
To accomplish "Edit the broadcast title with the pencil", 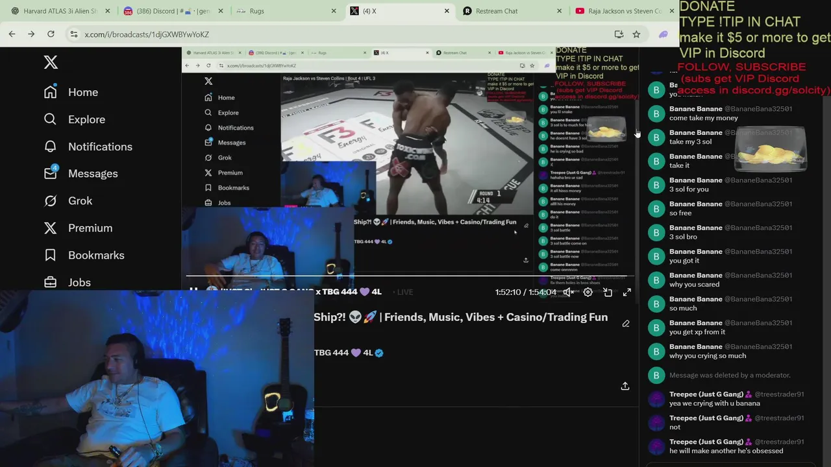I will pyautogui.click(x=626, y=324).
